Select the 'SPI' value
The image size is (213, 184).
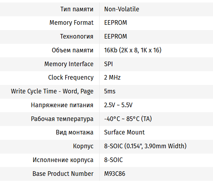pyautogui.click(x=108, y=64)
